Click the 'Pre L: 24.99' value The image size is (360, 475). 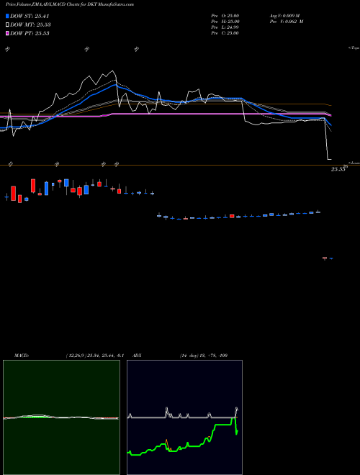coord(225,27)
